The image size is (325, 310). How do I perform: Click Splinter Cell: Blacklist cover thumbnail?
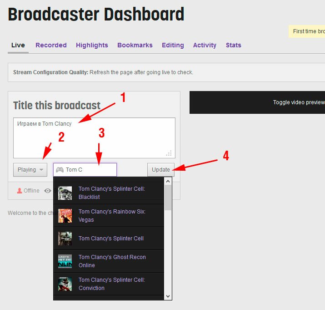tap(65, 193)
